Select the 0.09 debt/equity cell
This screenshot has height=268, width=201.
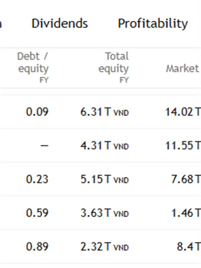coord(37,112)
